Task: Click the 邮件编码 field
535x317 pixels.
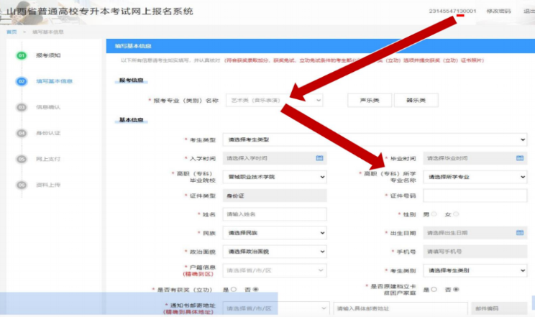Action: [499, 308]
